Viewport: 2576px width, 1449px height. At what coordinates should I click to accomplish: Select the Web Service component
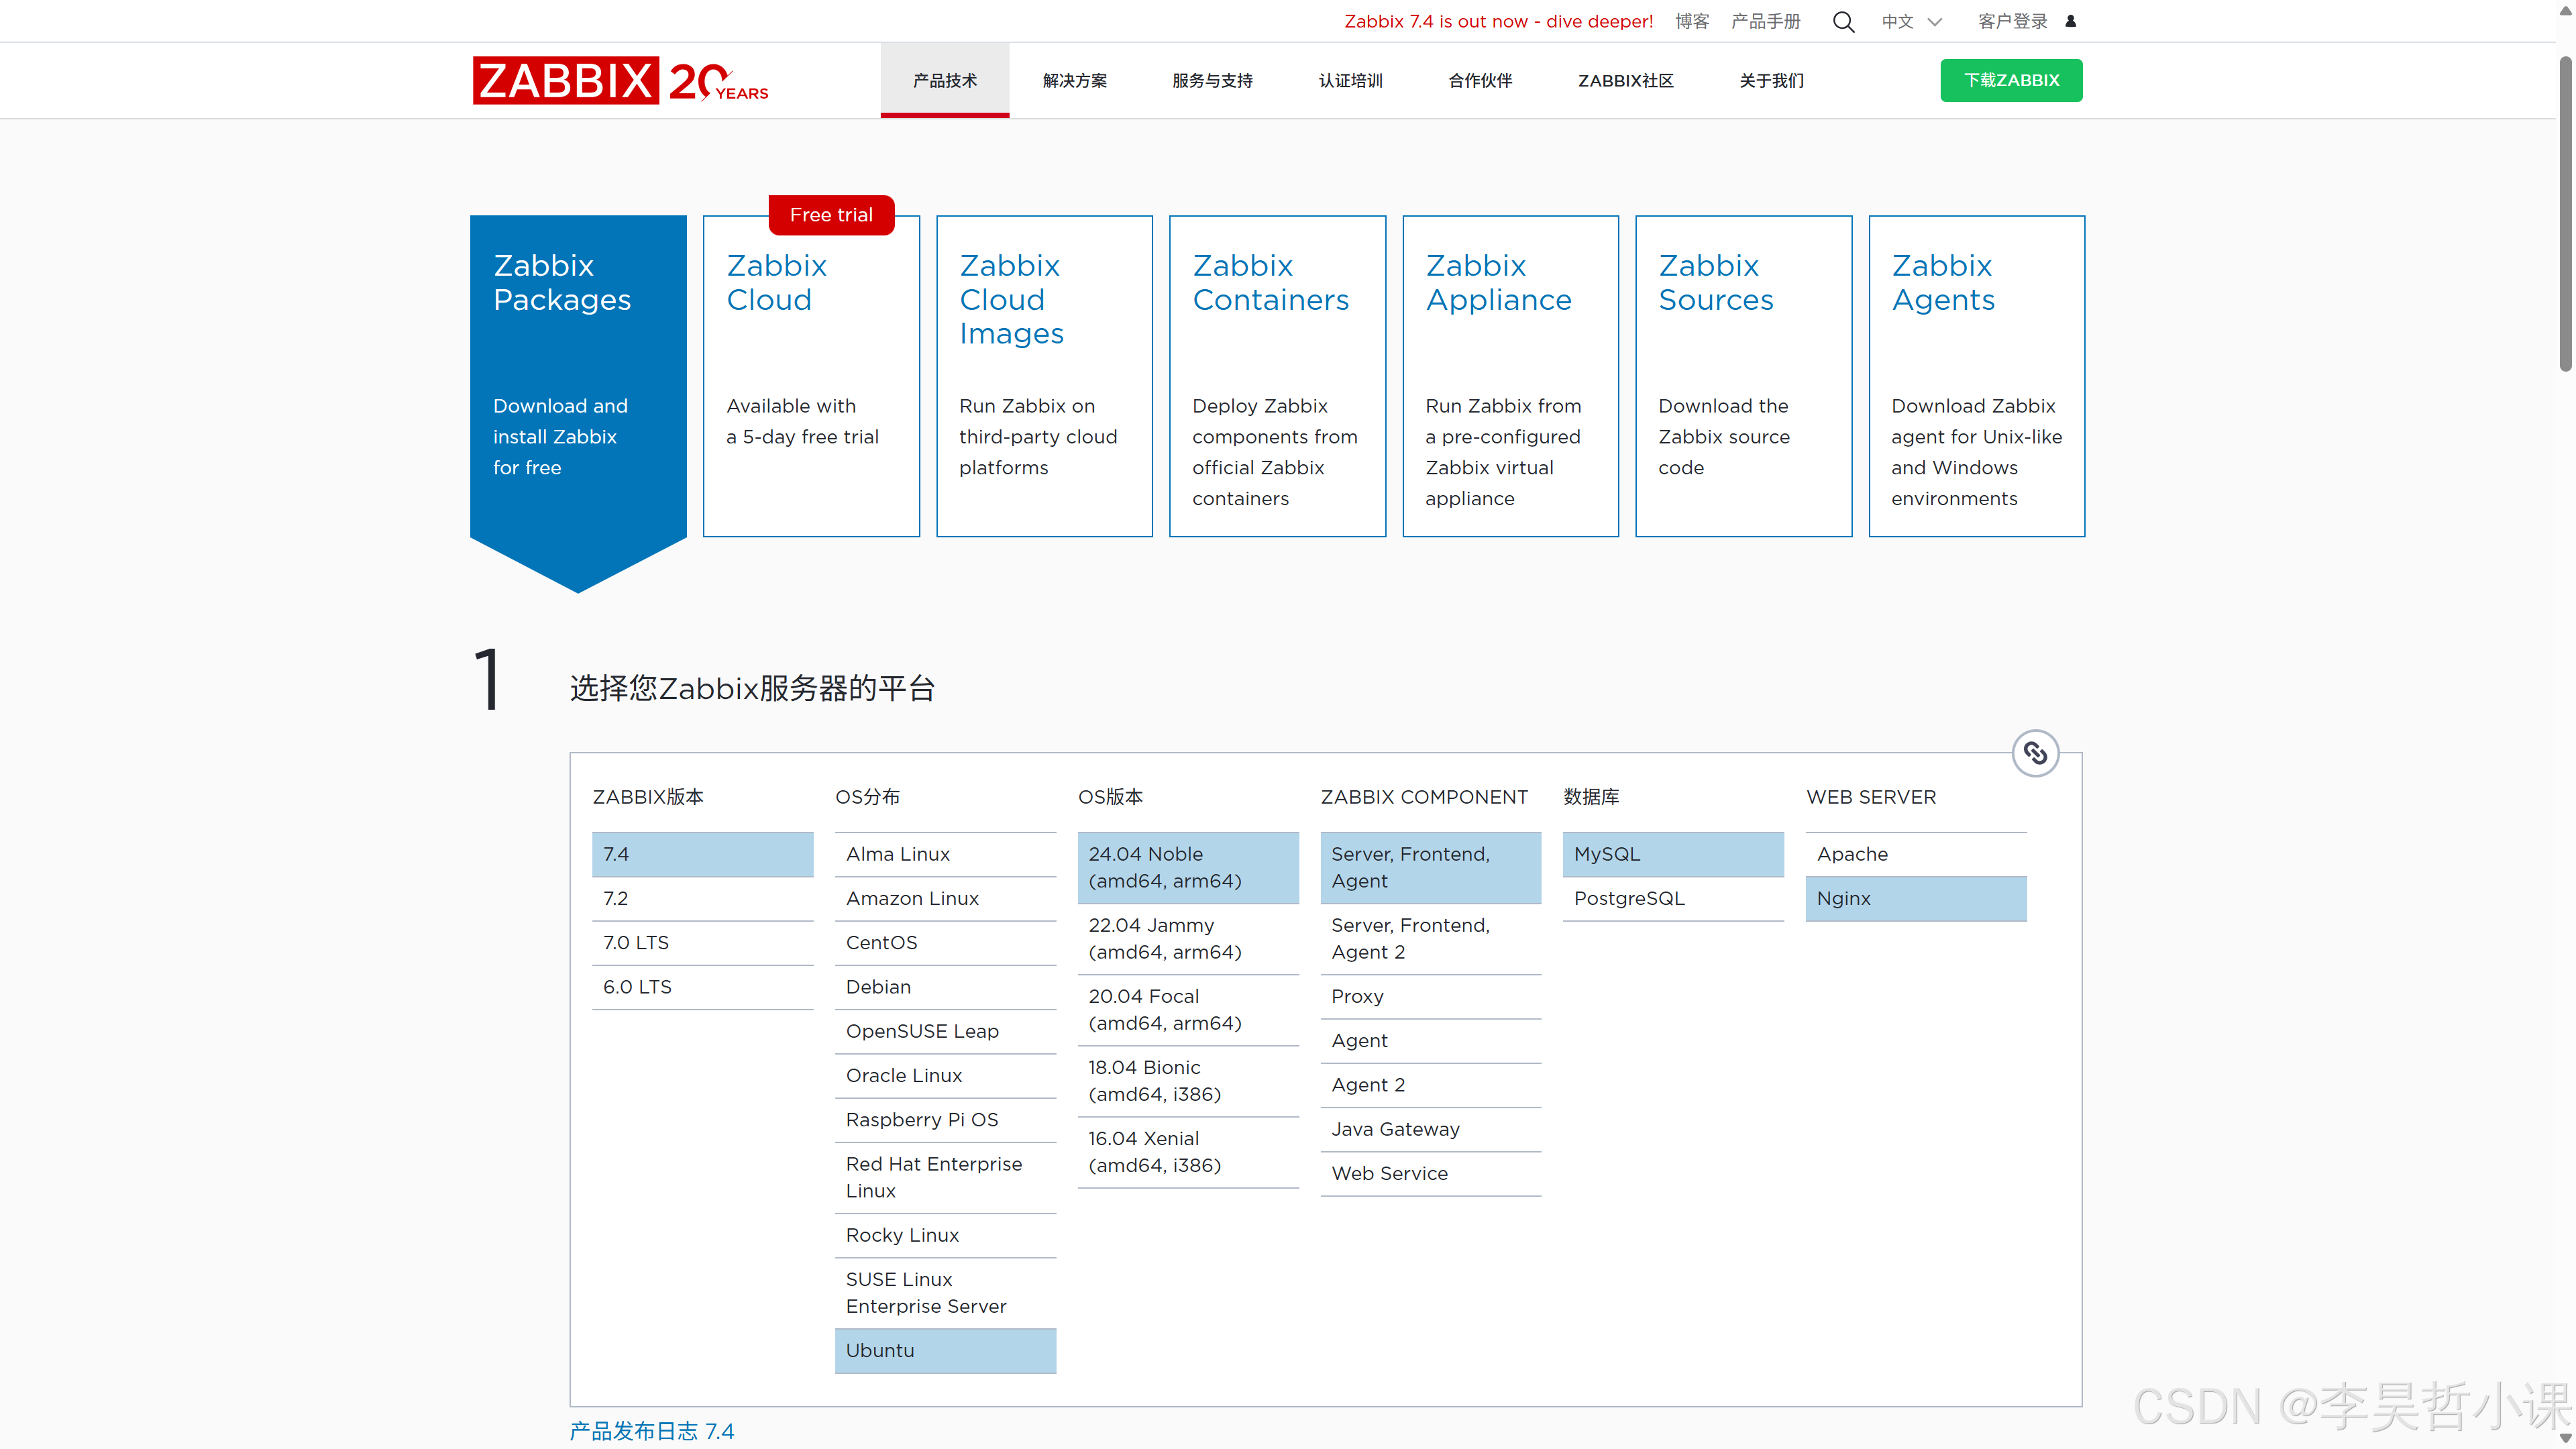[x=1430, y=1174]
